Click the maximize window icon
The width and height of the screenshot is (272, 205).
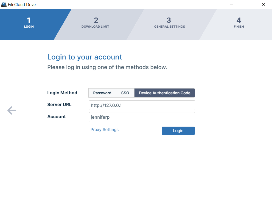[247, 4]
